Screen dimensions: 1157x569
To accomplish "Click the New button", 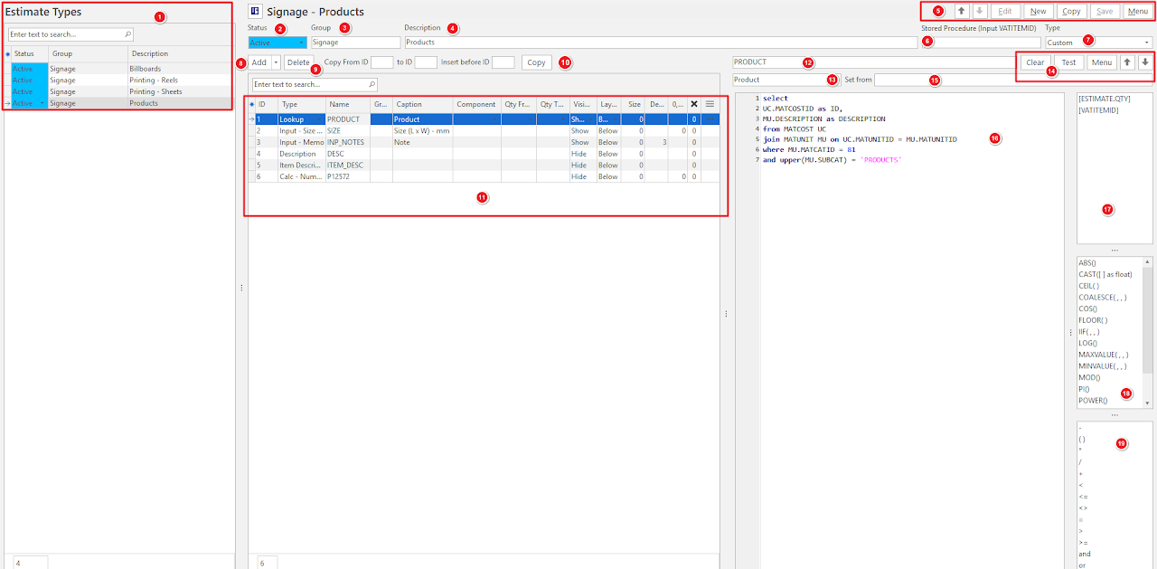I will click(1038, 12).
